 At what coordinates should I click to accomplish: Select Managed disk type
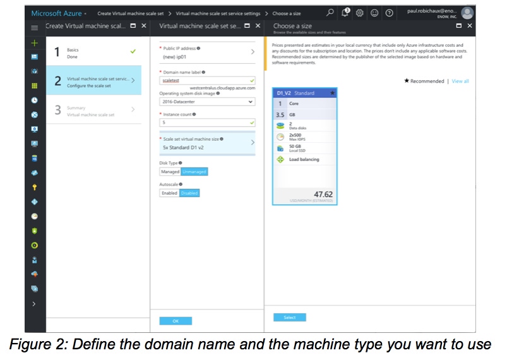click(170, 172)
